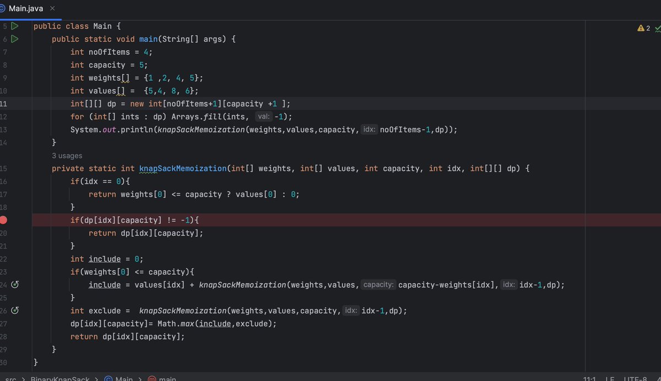Open the '3 usages' inlay link

[x=67, y=156]
